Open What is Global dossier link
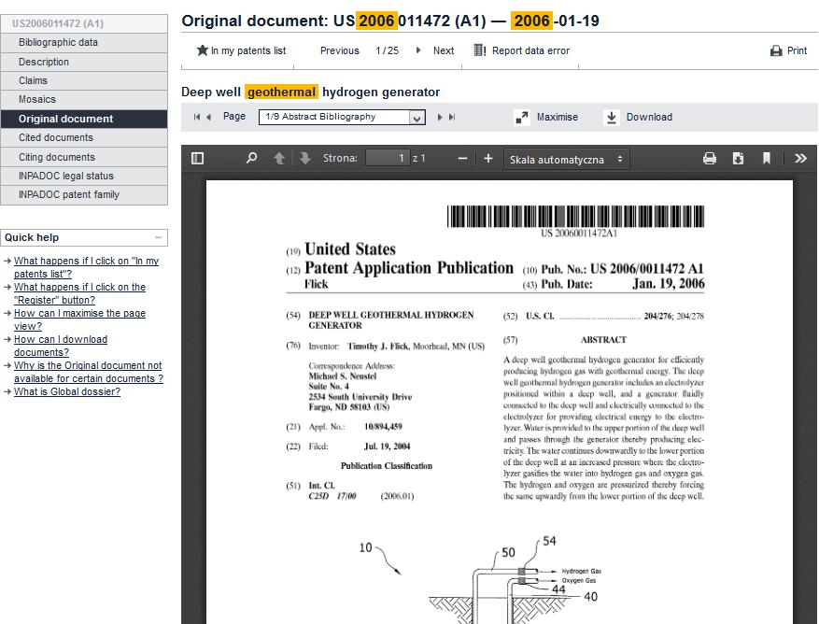The height and width of the screenshot is (624, 819). [67, 391]
